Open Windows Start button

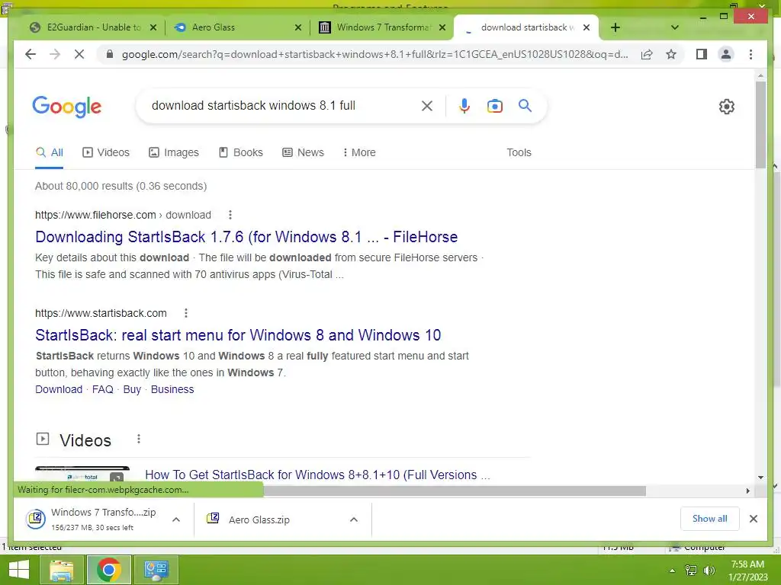click(x=19, y=570)
